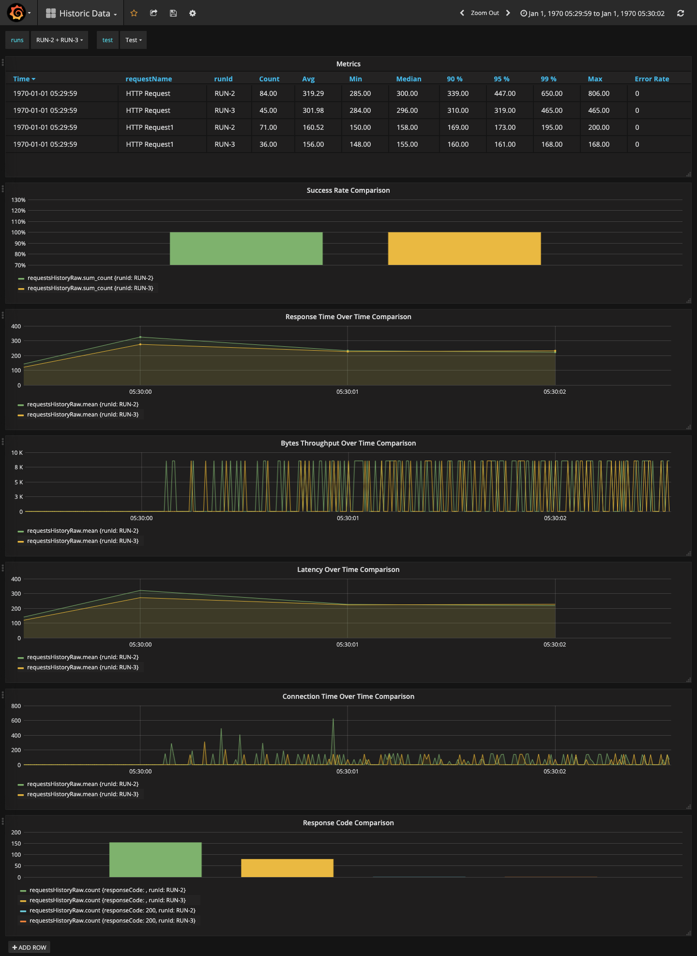Sort table by Error Rate column
Image resolution: width=697 pixels, height=956 pixels.
click(652, 79)
